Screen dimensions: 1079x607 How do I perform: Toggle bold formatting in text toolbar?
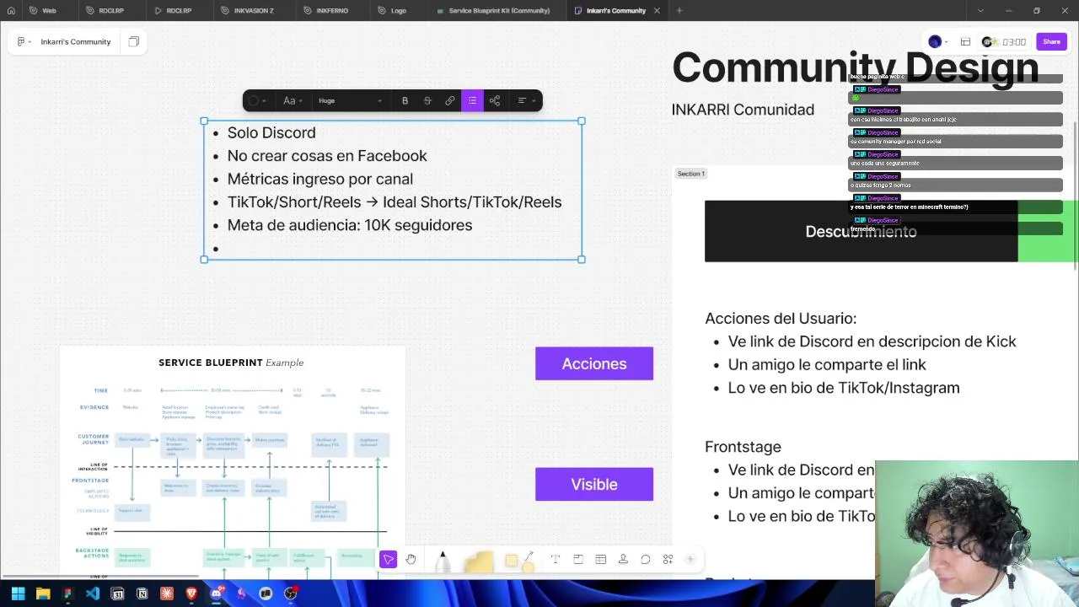point(405,100)
